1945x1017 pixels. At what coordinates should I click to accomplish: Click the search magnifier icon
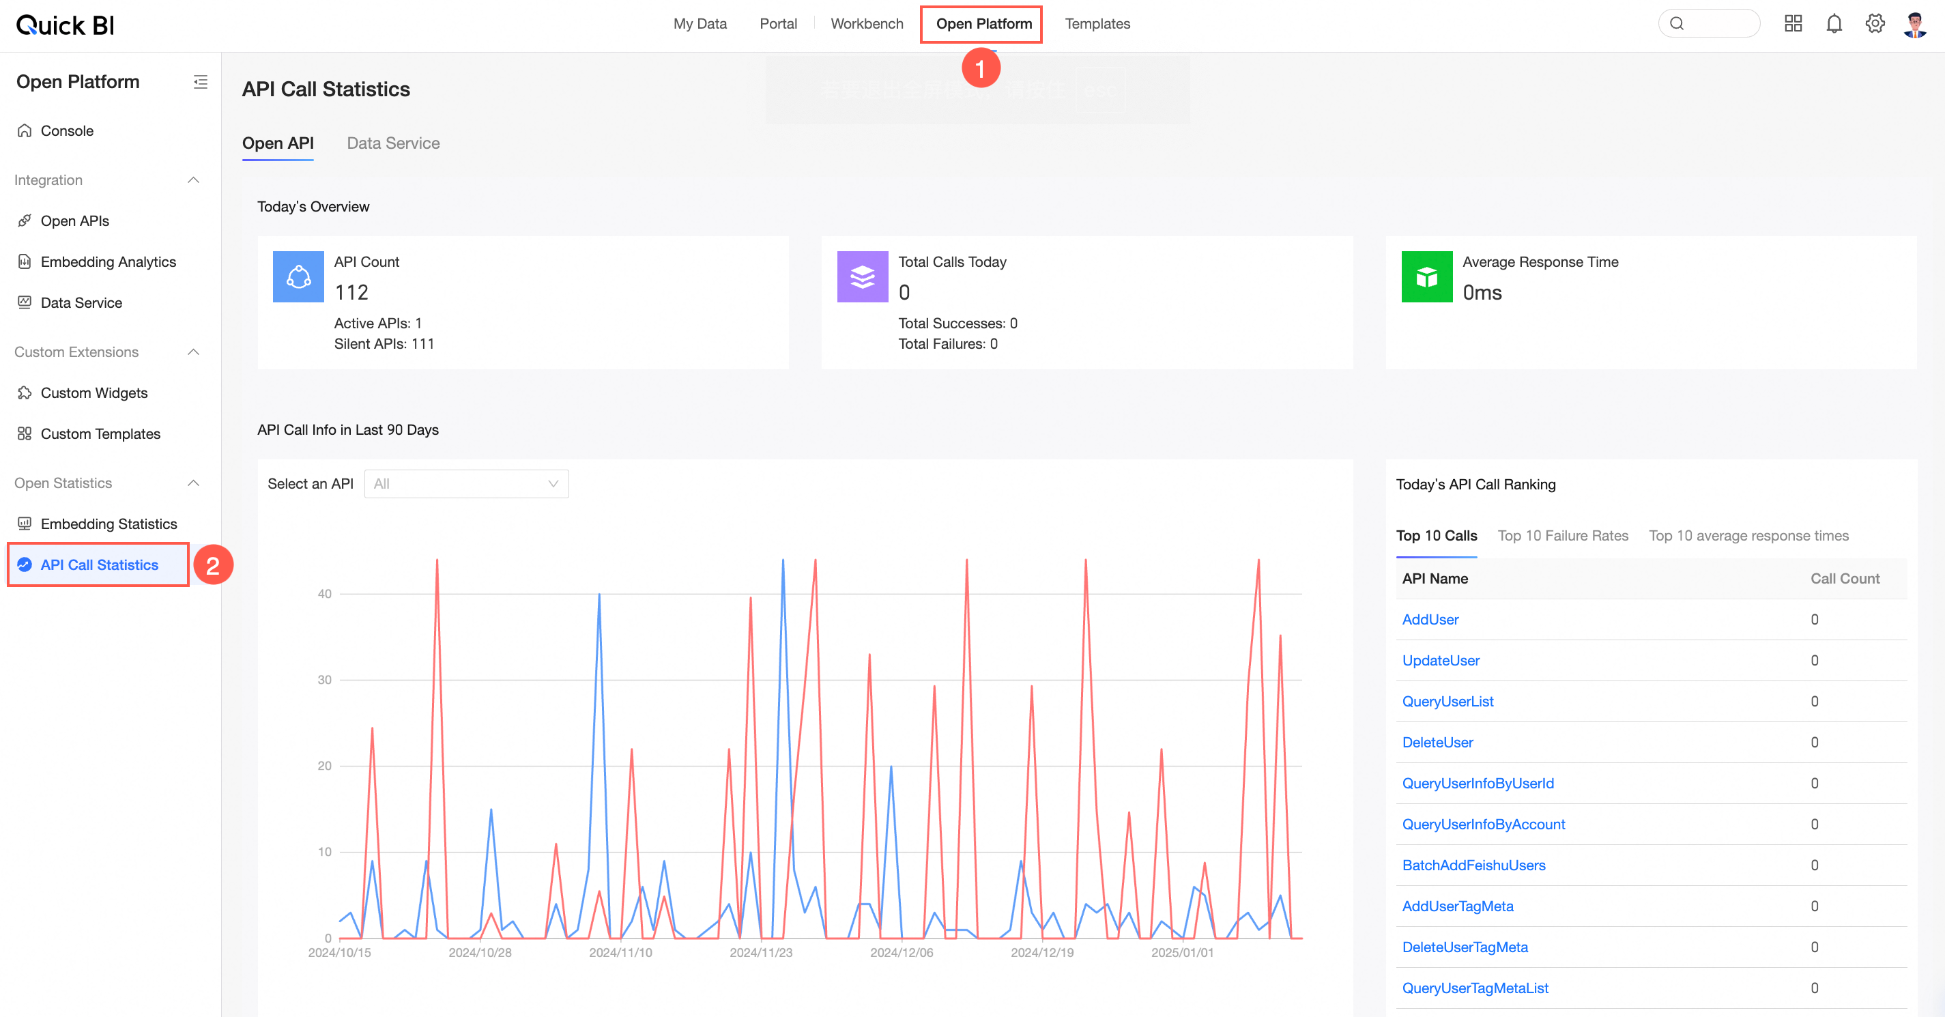coord(1677,23)
